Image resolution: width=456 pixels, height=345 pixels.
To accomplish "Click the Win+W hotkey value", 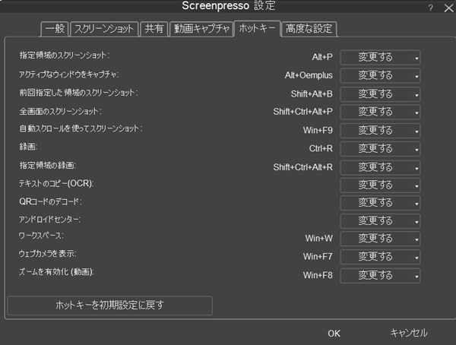I will click(x=319, y=239).
